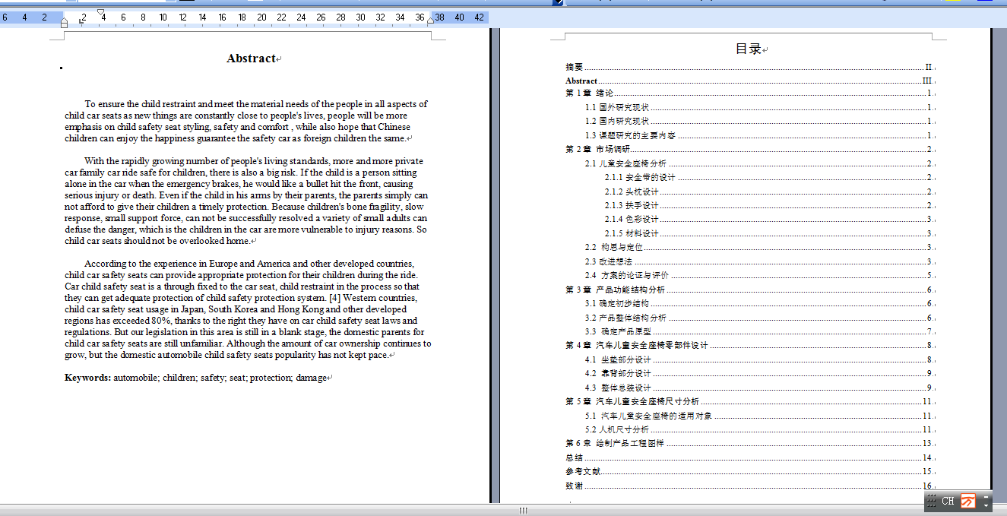Viewport: 1007px width, 516px height.
Task: Click the CH language indicator
Action: (x=948, y=502)
